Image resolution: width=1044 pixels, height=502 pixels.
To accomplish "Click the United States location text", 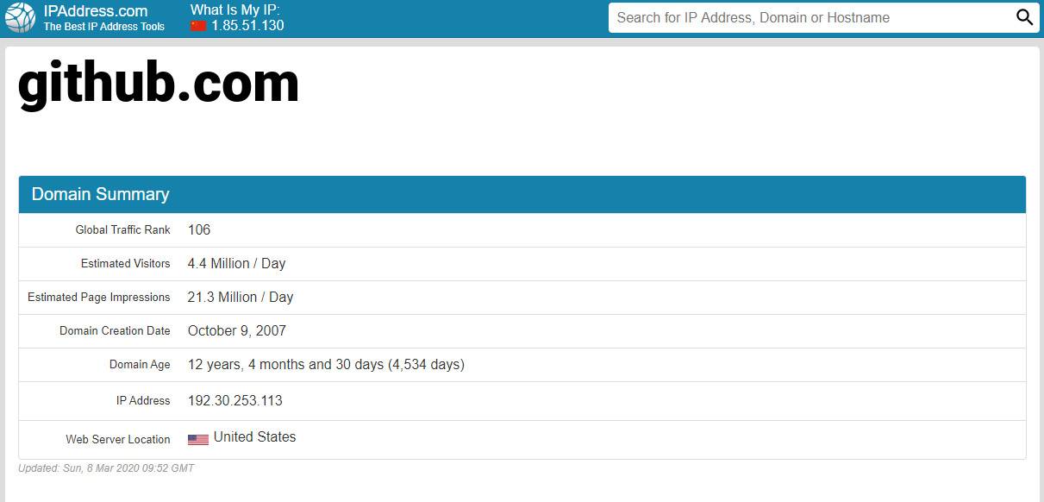I will (254, 436).
